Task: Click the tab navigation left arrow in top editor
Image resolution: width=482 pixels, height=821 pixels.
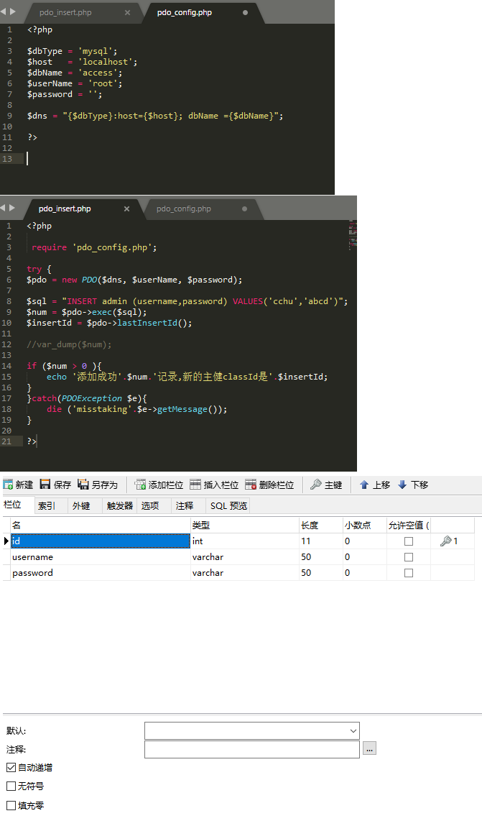Action: point(4,12)
